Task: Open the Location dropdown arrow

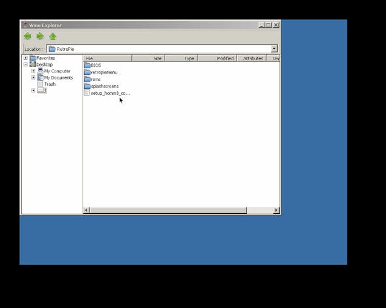Action: (274, 49)
